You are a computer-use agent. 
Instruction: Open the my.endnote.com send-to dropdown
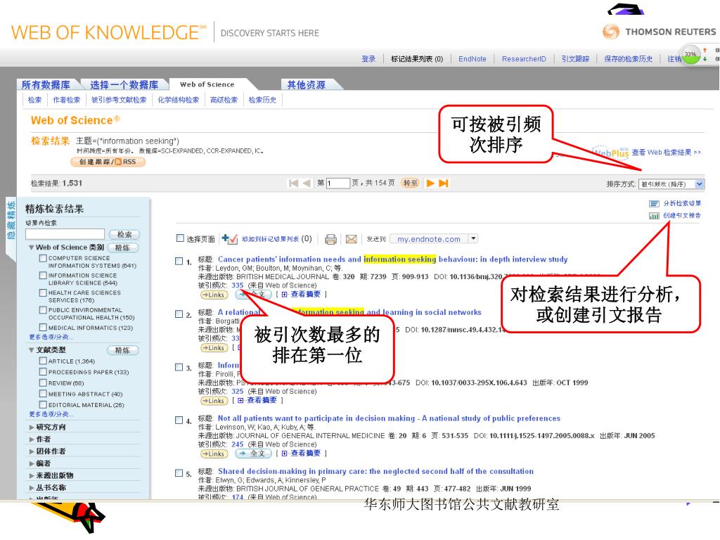pos(435,239)
